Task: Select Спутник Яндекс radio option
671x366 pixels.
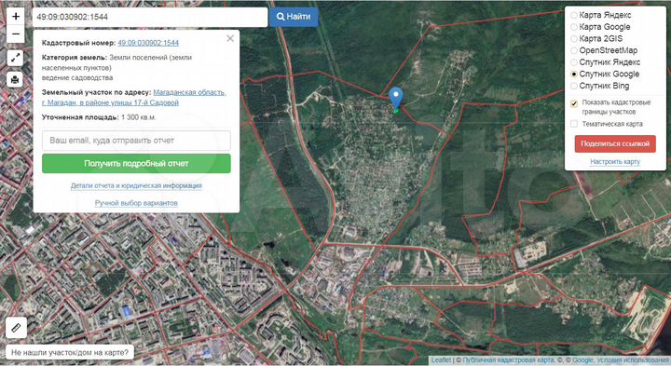Action: (574, 62)
